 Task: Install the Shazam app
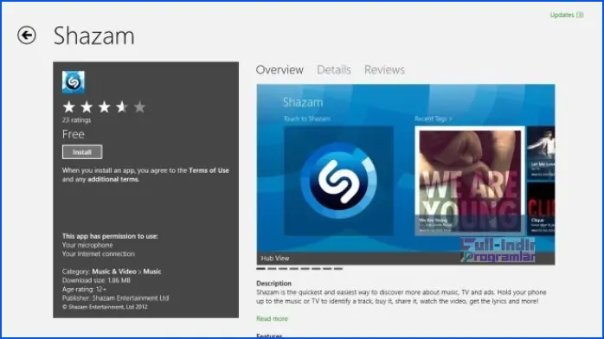[82, 152]
